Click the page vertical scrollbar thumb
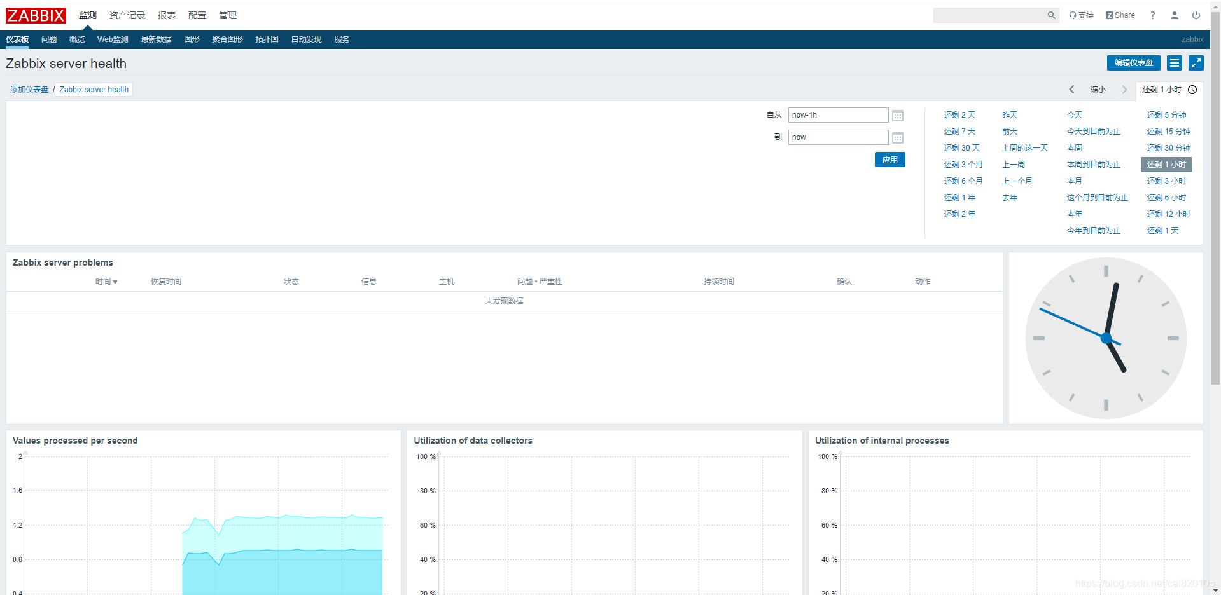This screenshot has width=1221, height=595. point(1215,198)
